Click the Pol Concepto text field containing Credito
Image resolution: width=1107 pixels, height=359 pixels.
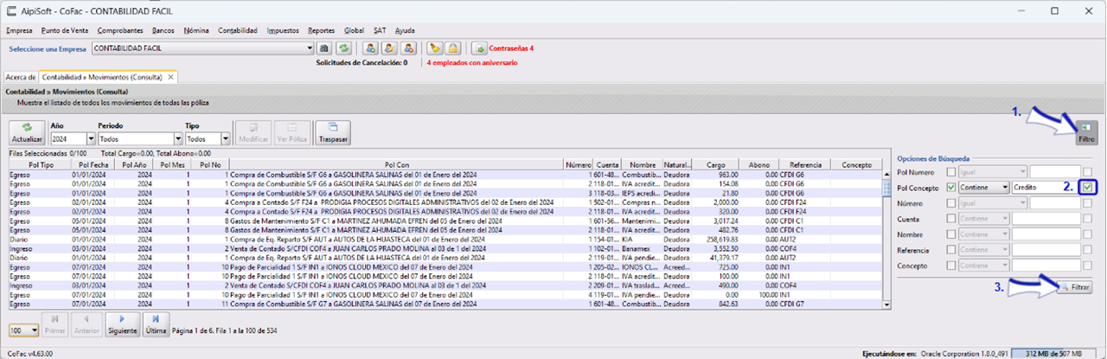tap(1046, 188)
